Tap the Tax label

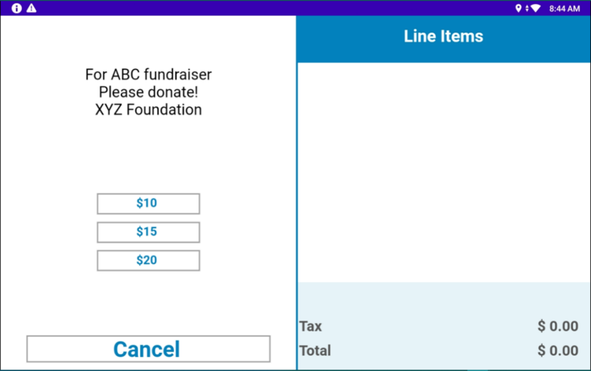pos(311,326)
